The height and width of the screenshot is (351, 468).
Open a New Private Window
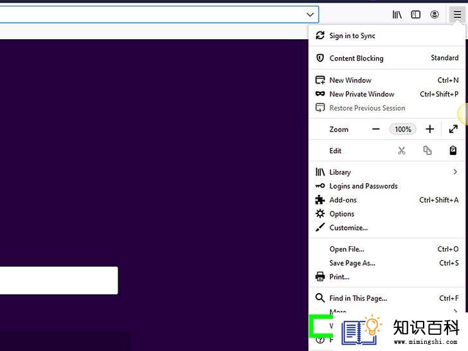coord(387,94)
